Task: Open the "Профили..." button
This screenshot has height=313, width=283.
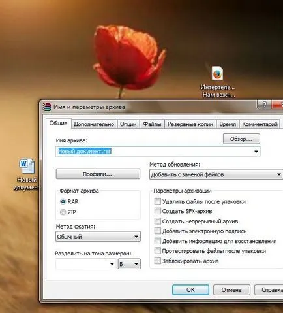Action: 98,174
